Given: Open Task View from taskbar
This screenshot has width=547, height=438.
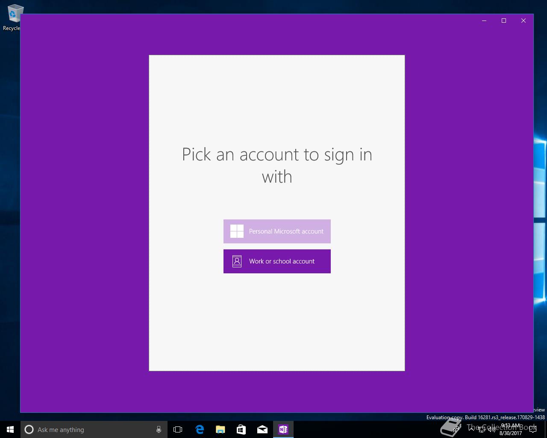Looking at the screenshot, I should point(178,429).
